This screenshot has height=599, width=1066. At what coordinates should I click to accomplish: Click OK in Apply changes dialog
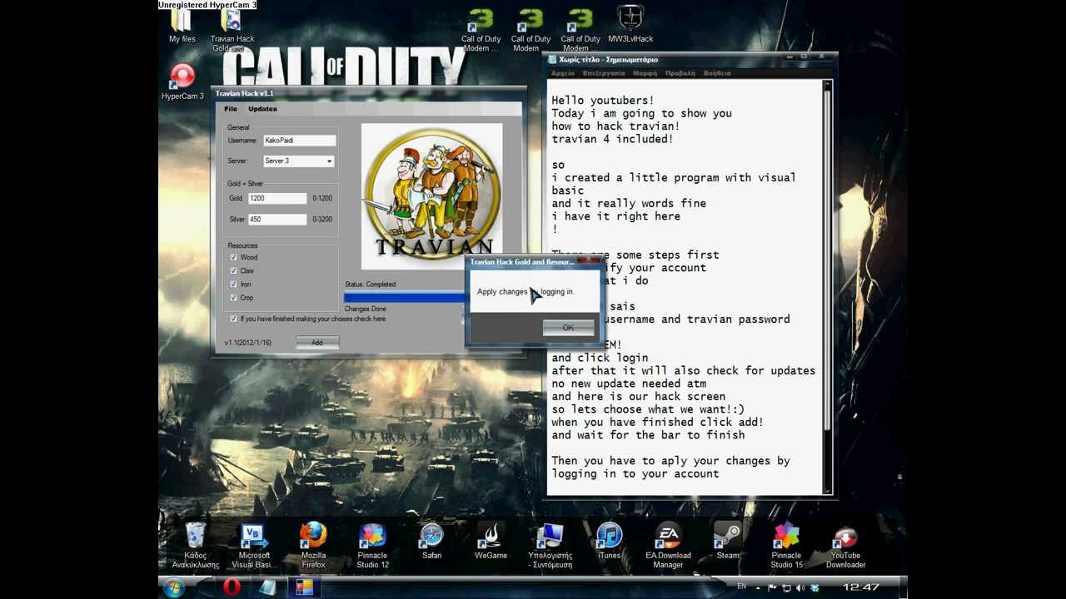568,328
